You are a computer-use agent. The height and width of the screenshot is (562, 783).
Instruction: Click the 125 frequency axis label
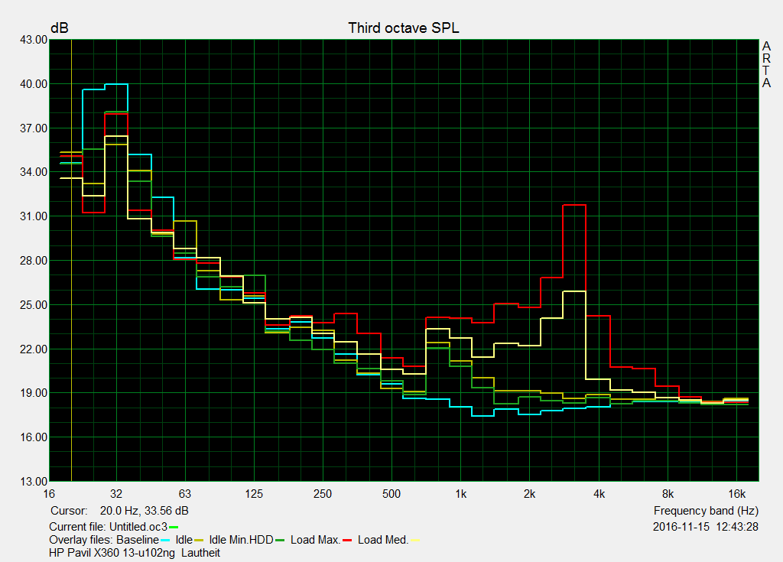pos(254,494)
